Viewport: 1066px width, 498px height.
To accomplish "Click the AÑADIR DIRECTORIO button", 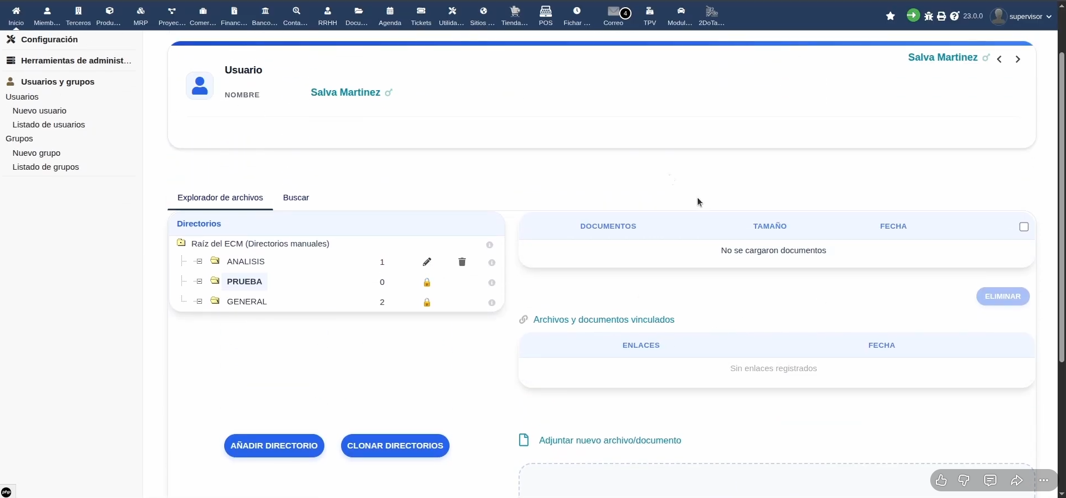I will [274, 446].
